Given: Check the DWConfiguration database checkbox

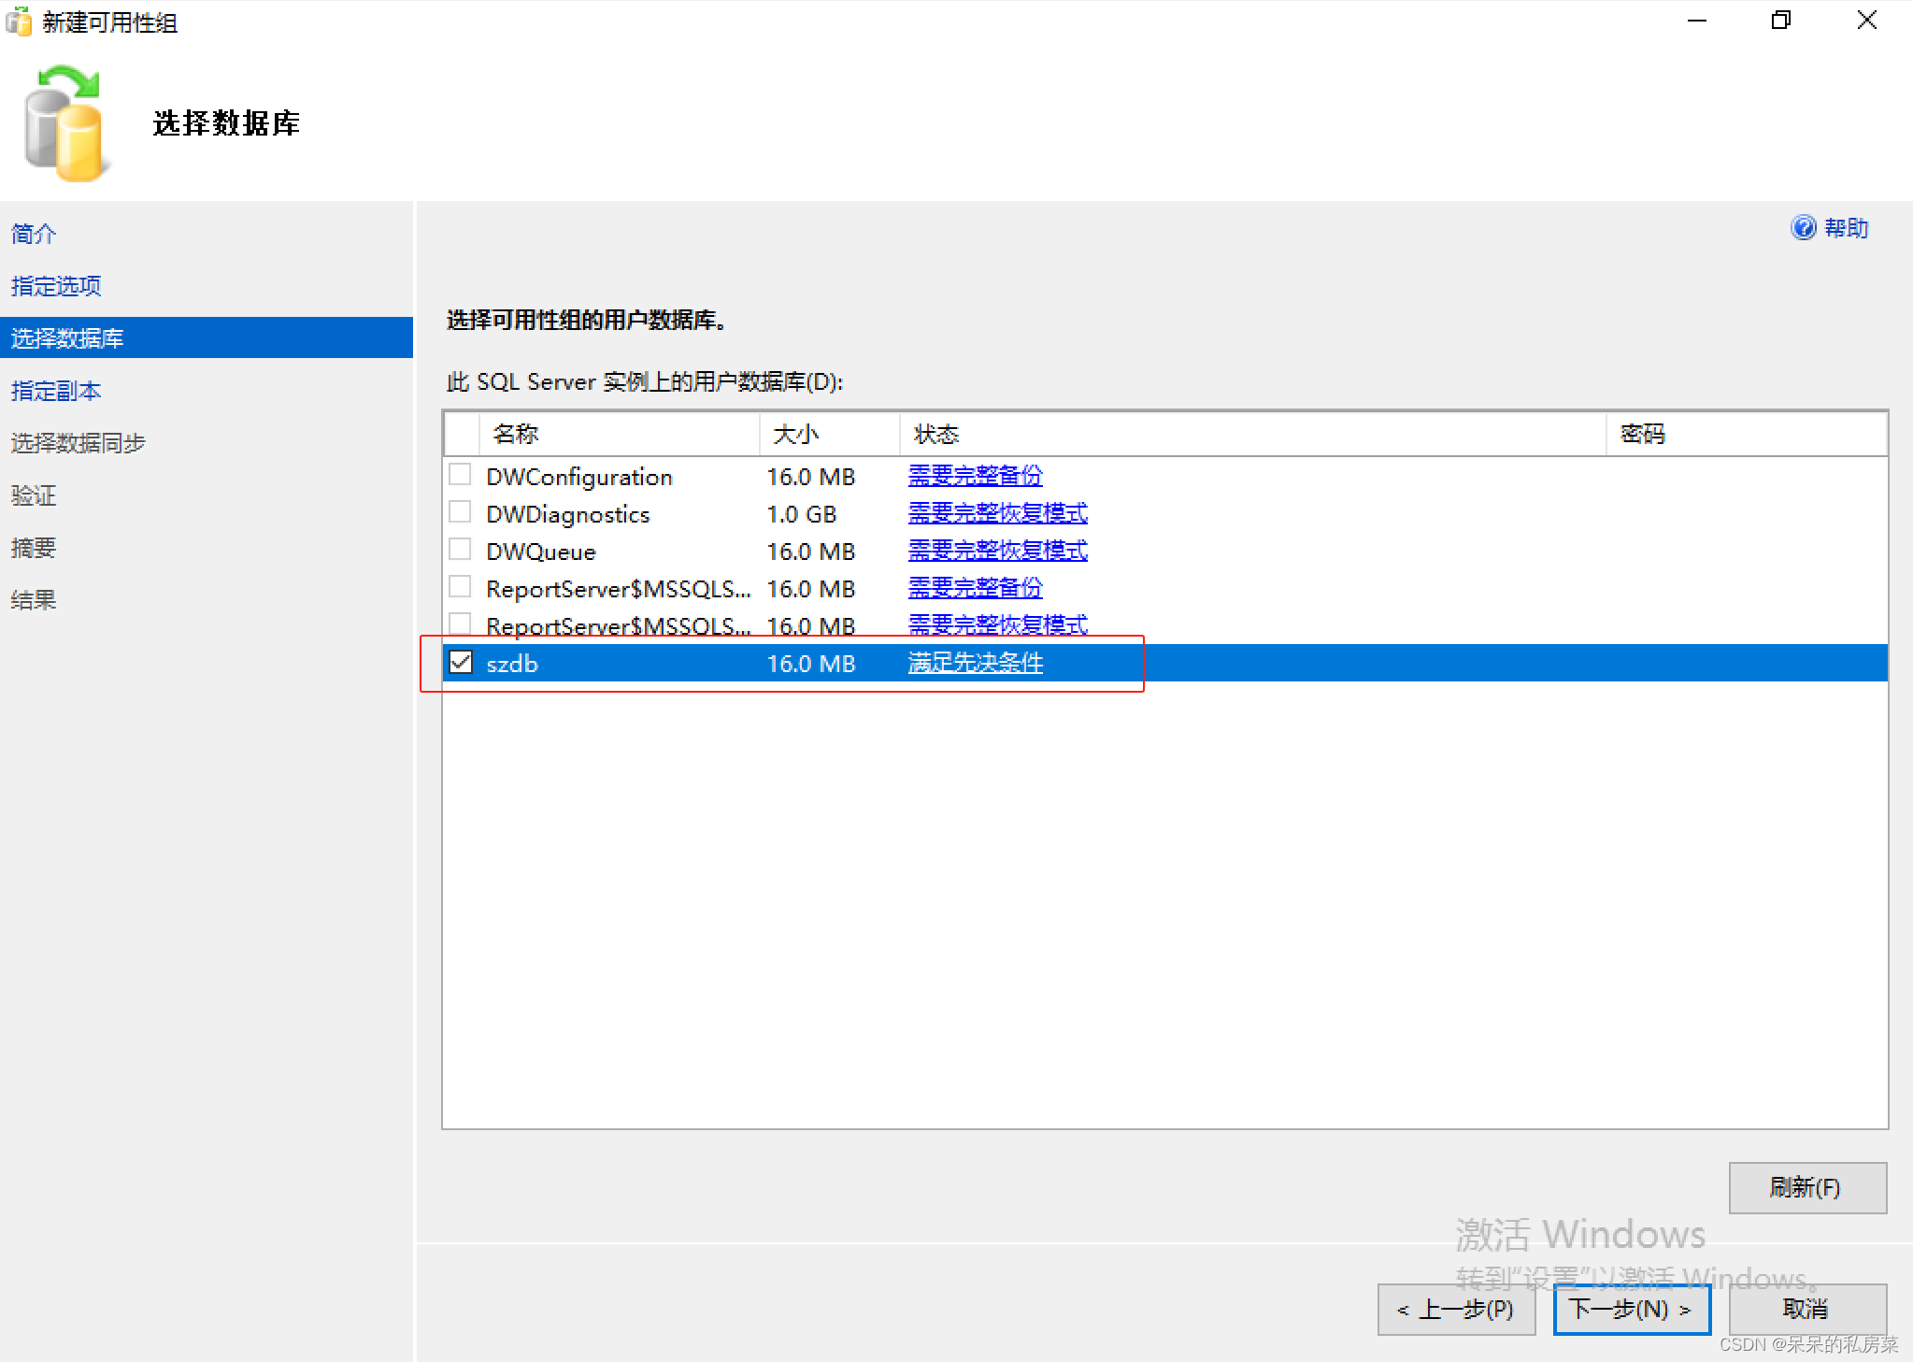Looking at the screenshot, I should click(460, 475).
